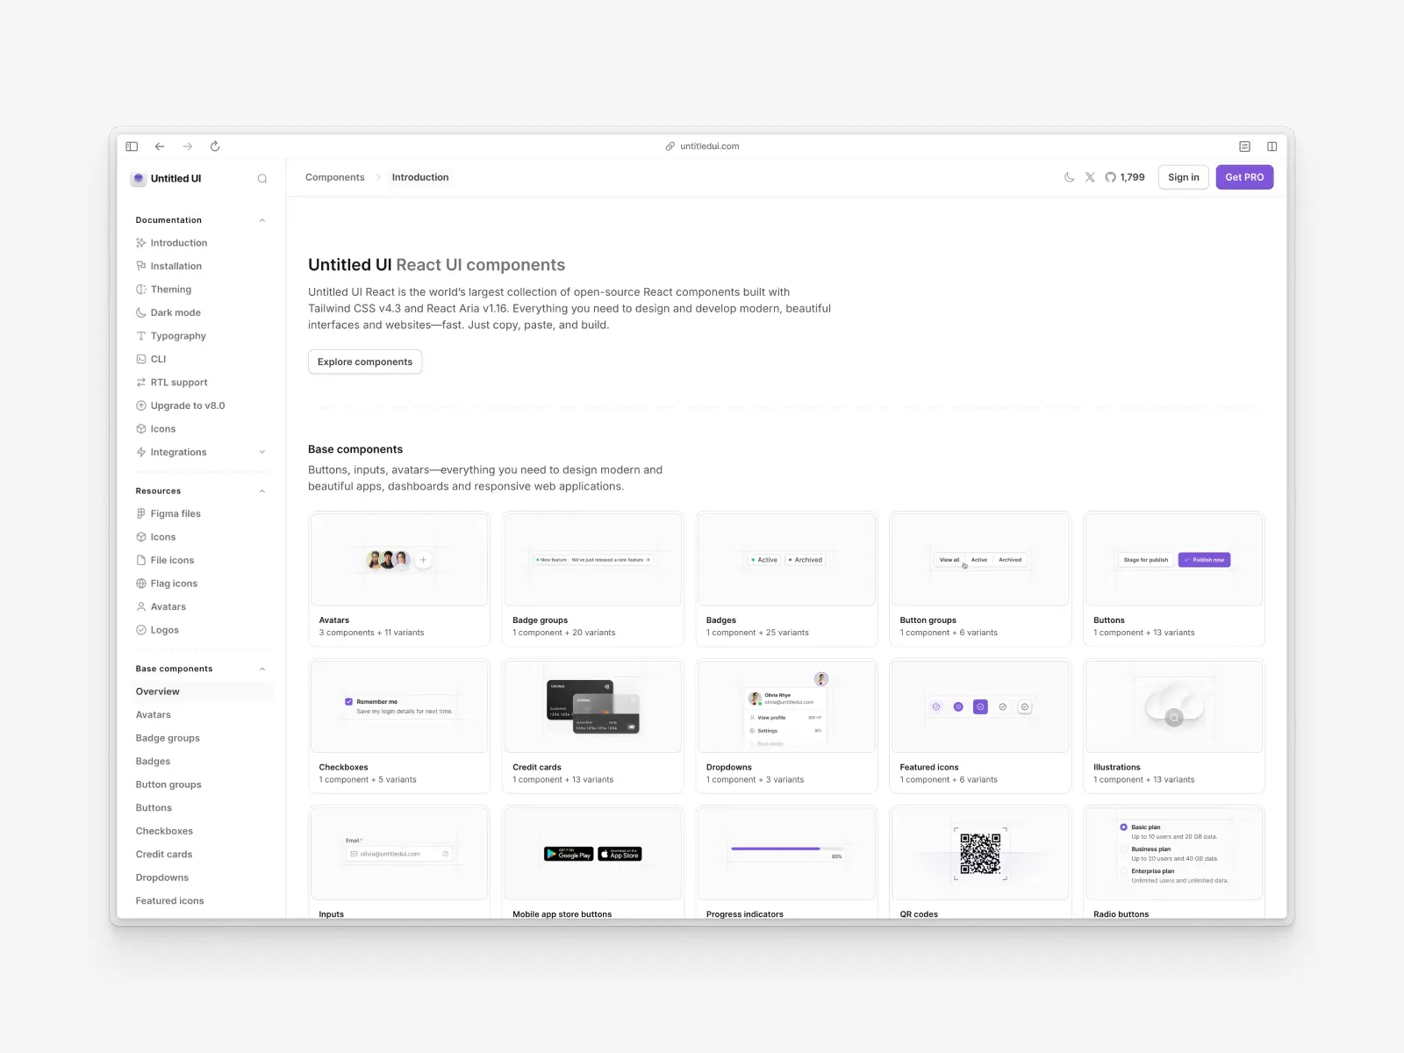This screenshot has height=1053, width=1404.
Task: Click the Installation sidebar icon
Action: point(141,266)
